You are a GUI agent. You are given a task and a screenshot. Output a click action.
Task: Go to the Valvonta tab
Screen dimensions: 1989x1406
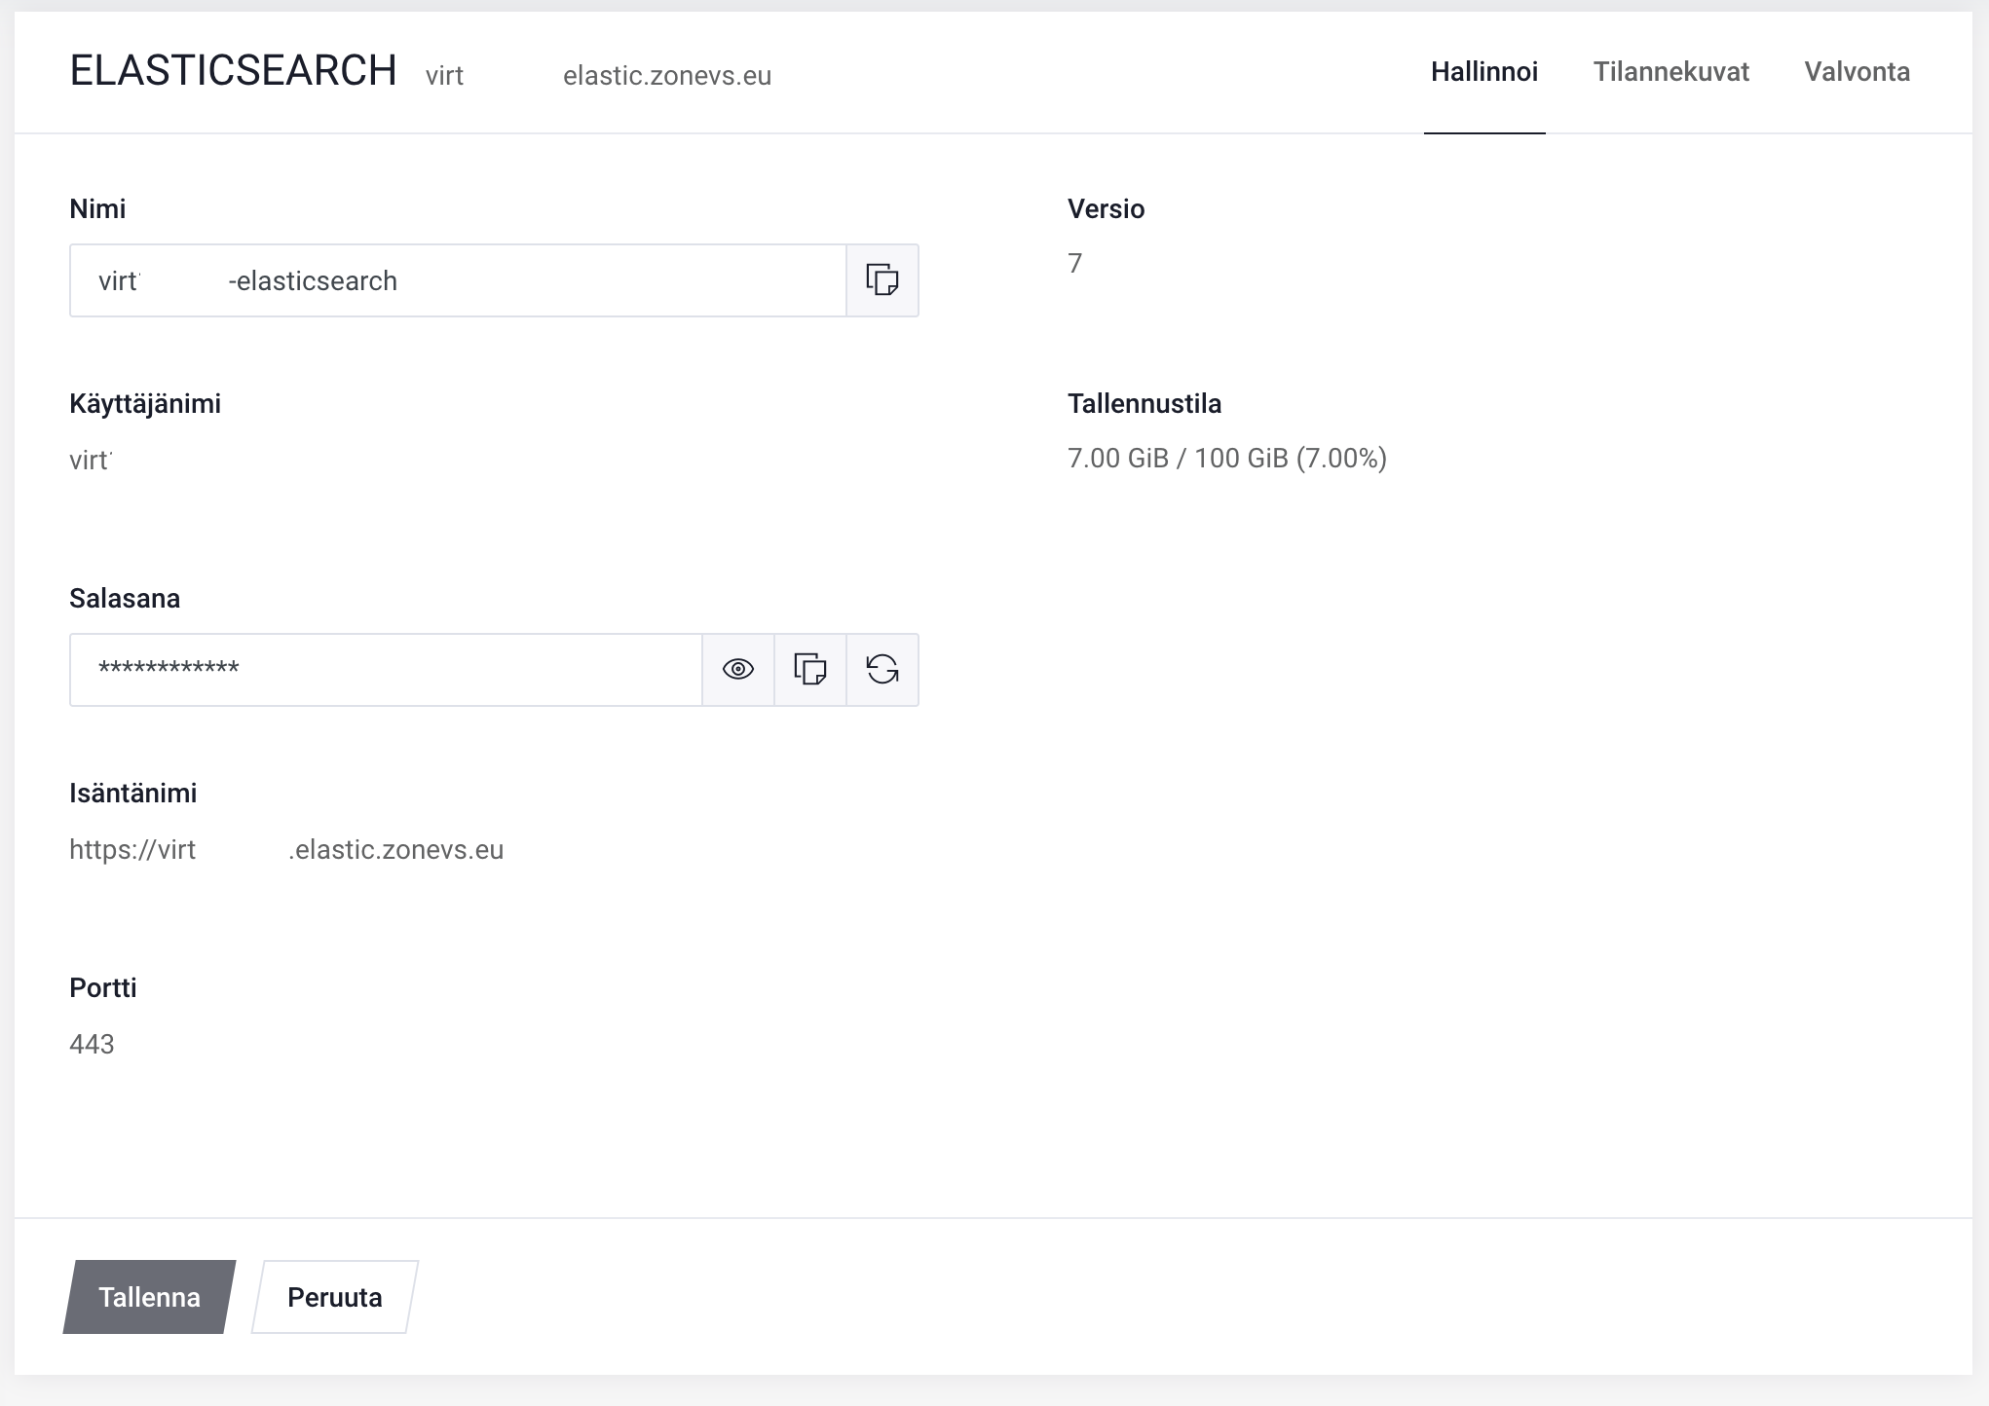(x=1857, y=72)
